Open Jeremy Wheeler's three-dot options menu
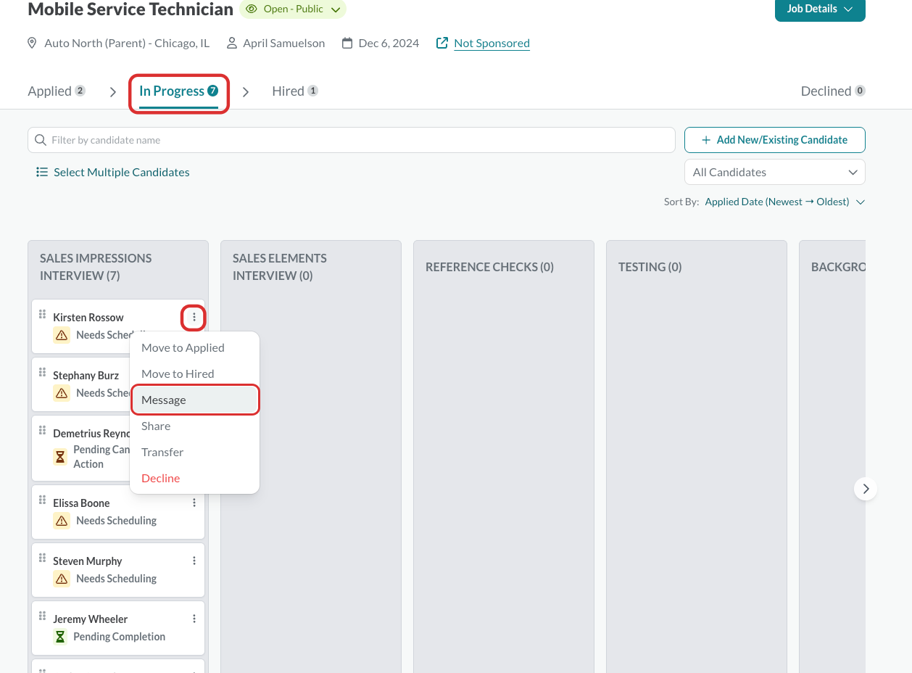 (194, 619)
